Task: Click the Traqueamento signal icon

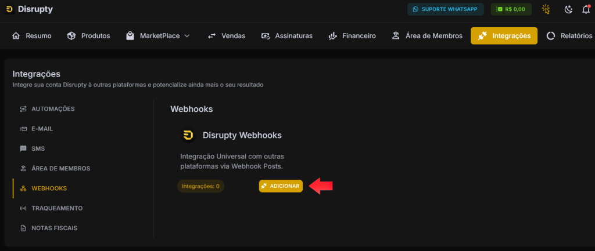Action: [x=23, y=209]
